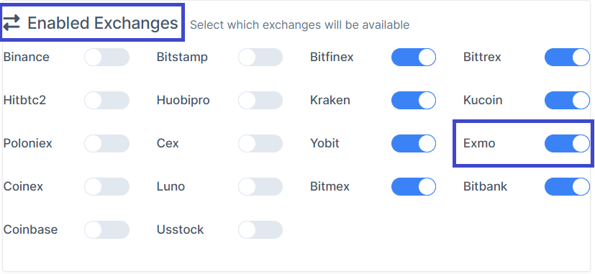
Task: Toggle the Huobipro exchange on
Action: pos(260,101)
